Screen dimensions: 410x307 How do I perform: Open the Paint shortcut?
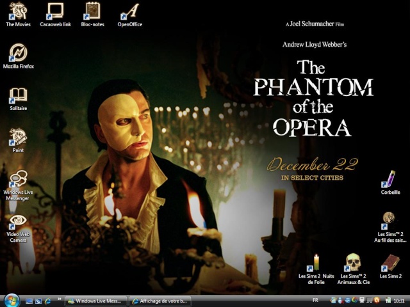pyautogui.click(x=18, y=140)
